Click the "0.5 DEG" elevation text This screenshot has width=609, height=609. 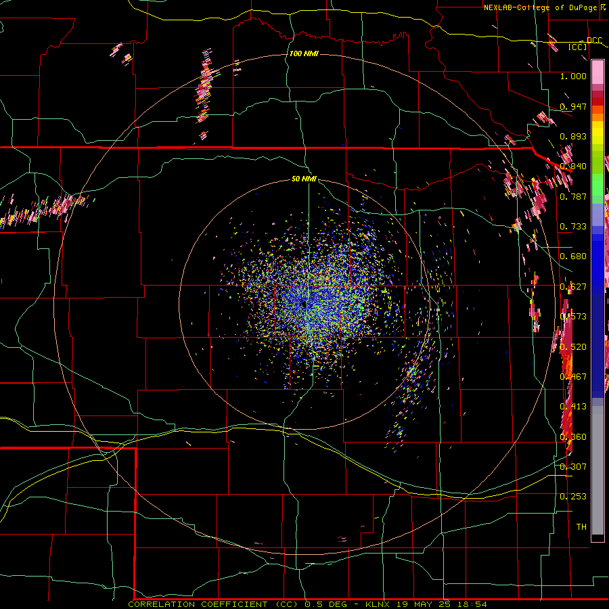326,604
